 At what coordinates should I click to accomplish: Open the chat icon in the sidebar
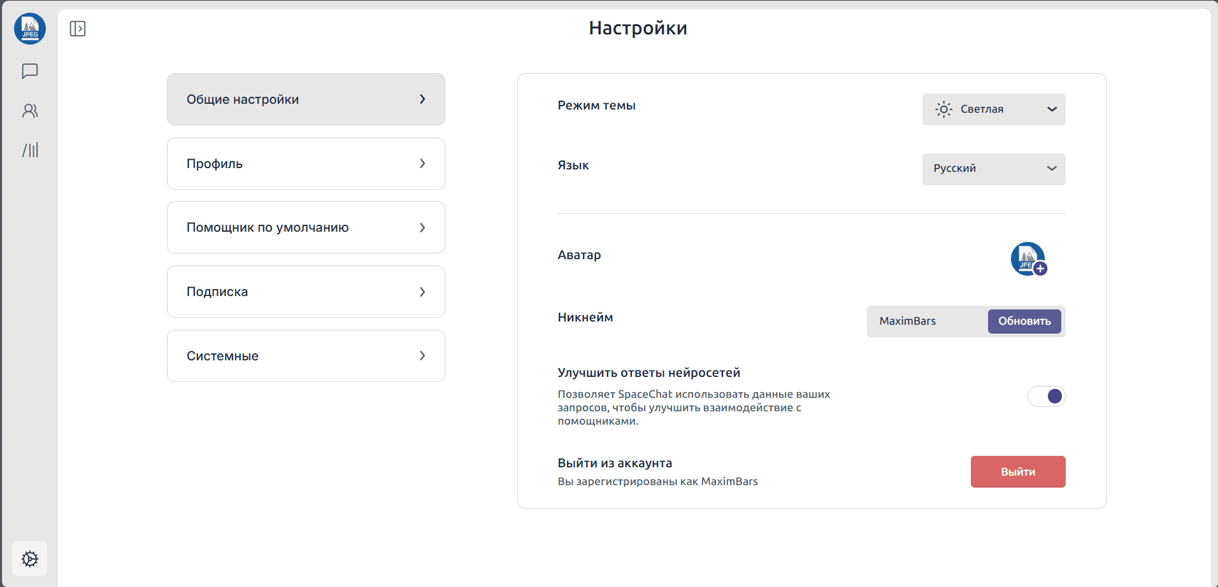[30, 71]
